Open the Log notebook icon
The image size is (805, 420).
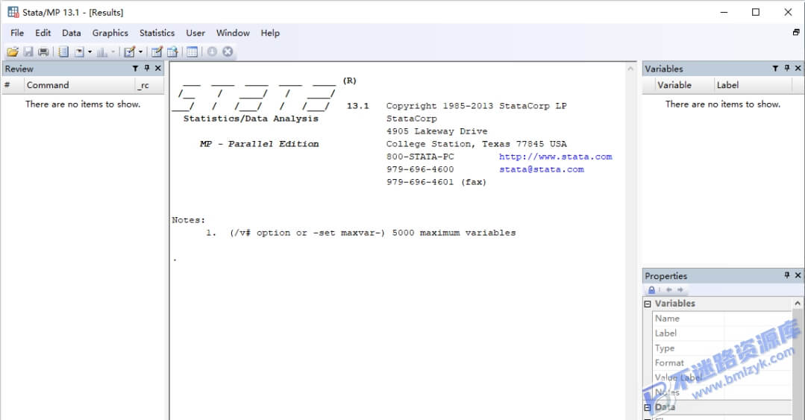[x=63, y=52]
